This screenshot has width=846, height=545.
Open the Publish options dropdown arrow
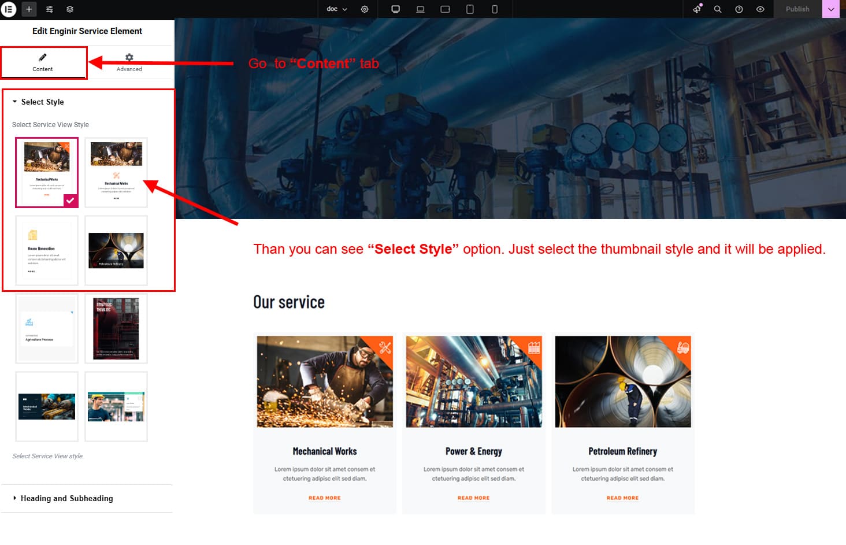pos(831,9)
